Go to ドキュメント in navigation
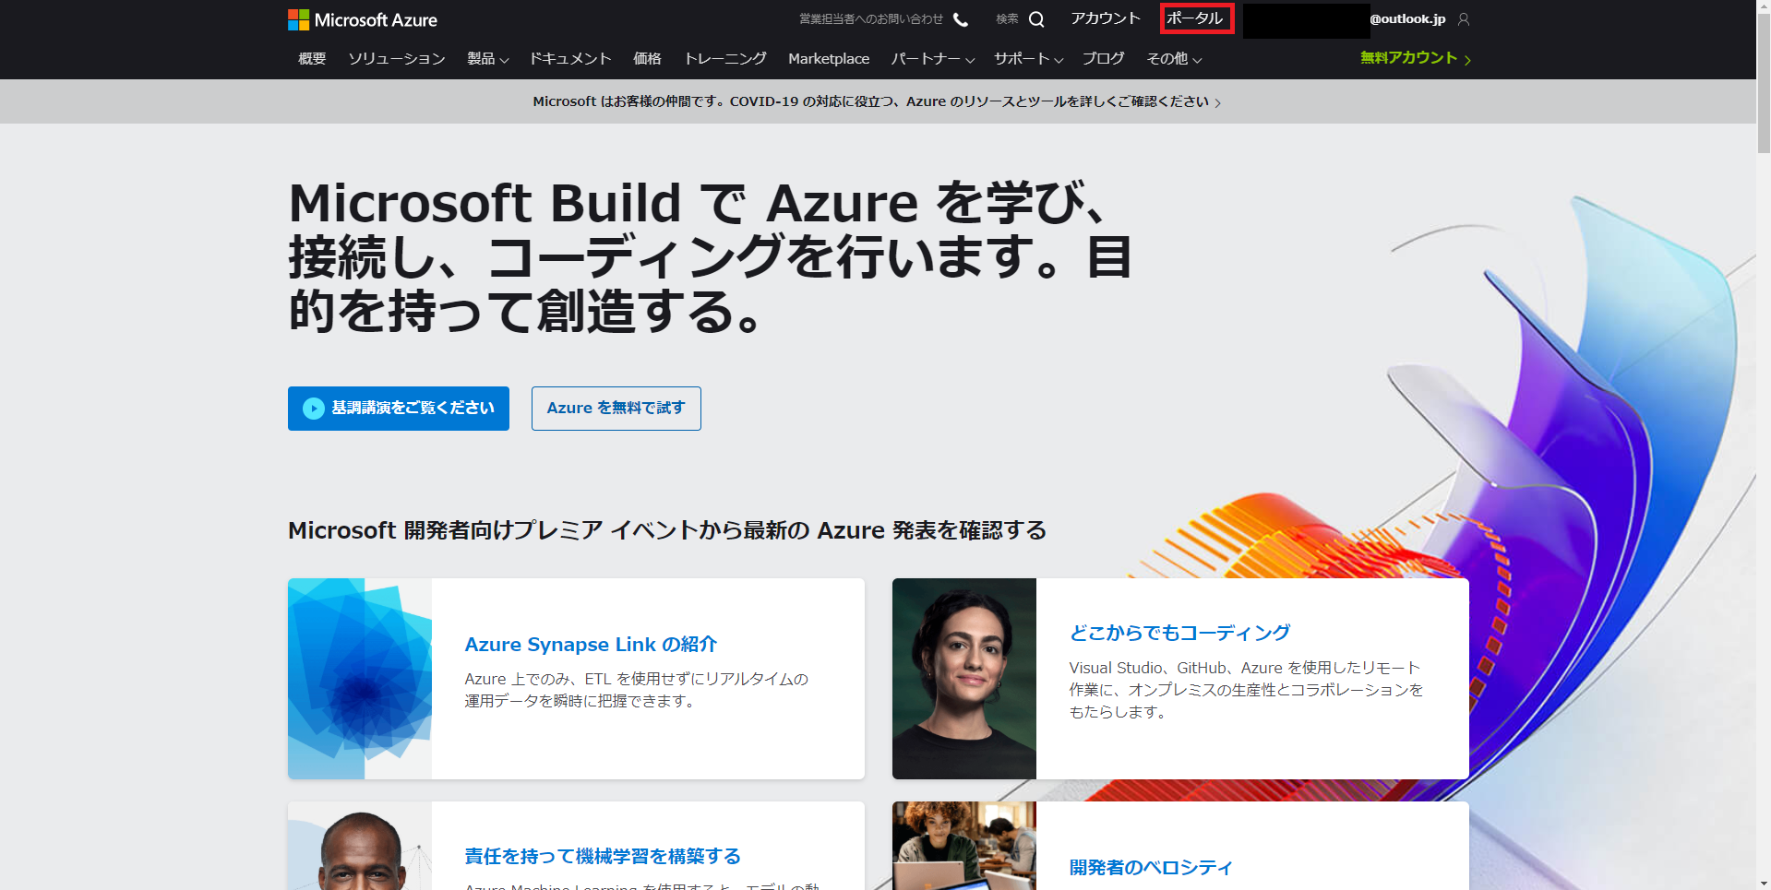Screen dimensions: 1771x890 click(570, 59)
